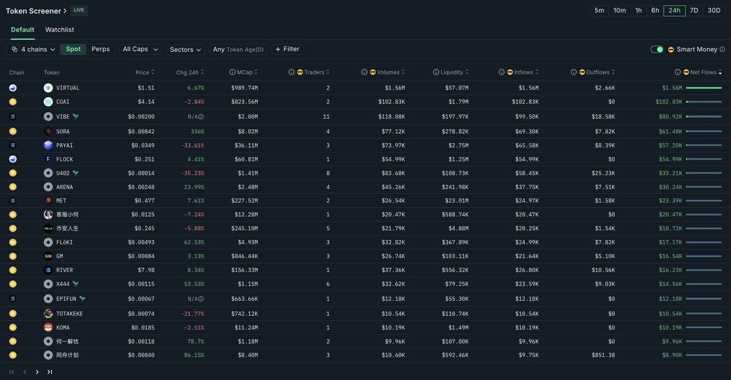
Task: Open the 4 chains dropdown
Action: [34, 49]
